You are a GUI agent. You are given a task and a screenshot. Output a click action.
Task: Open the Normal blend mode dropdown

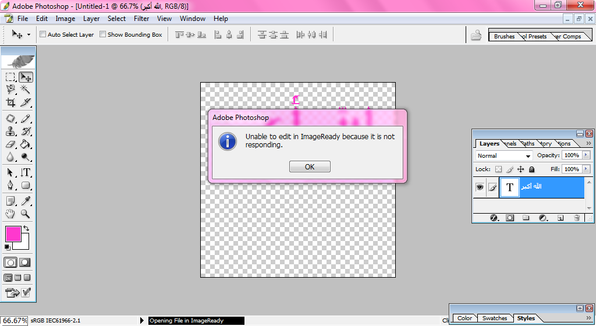(503, 156)
